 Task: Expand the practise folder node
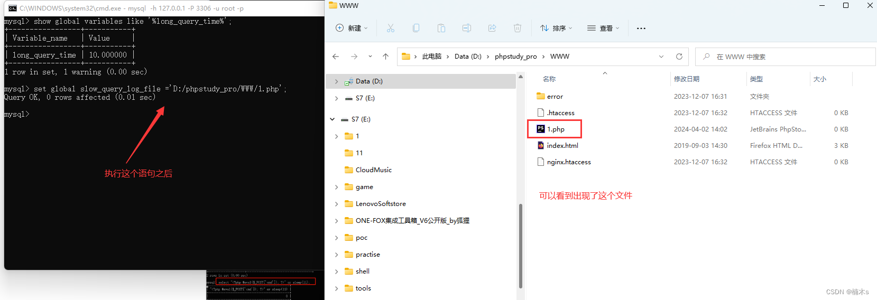[x=336, y=255]
